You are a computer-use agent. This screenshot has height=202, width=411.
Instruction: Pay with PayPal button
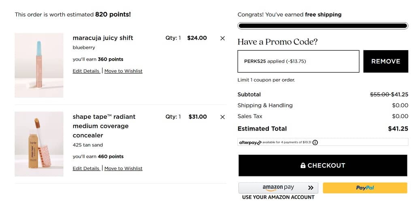coord(365,188)
